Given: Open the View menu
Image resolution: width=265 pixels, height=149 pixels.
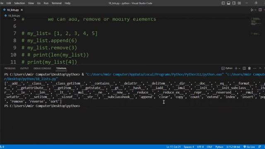Looking at the screenshot, I should 31,3.
